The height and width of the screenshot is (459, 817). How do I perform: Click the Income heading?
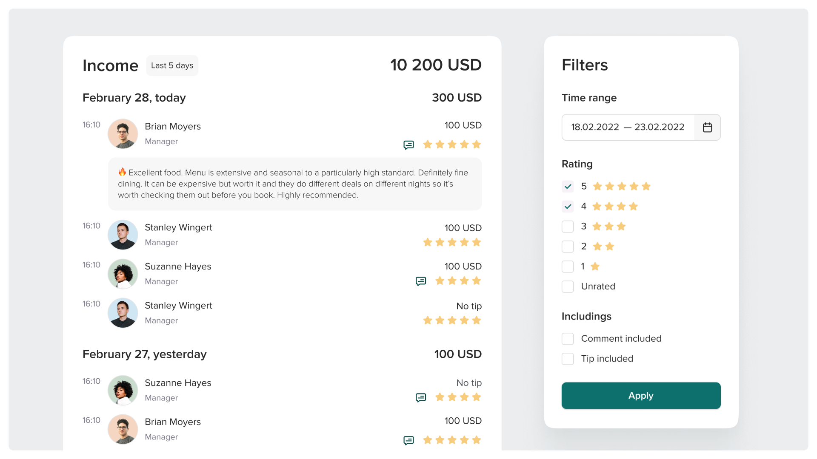[x=110, y=65]
